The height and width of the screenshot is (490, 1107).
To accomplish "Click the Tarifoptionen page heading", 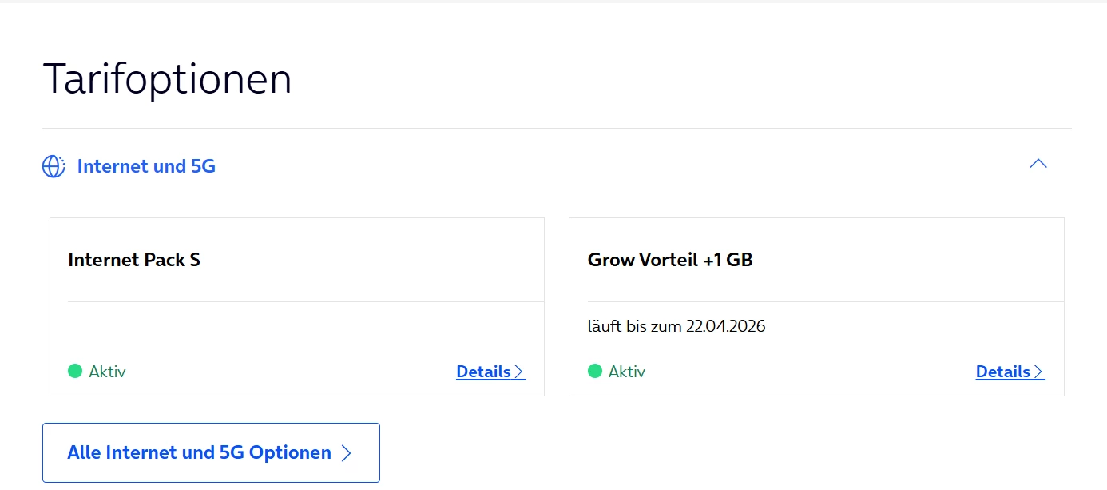I will click(167, 78).
